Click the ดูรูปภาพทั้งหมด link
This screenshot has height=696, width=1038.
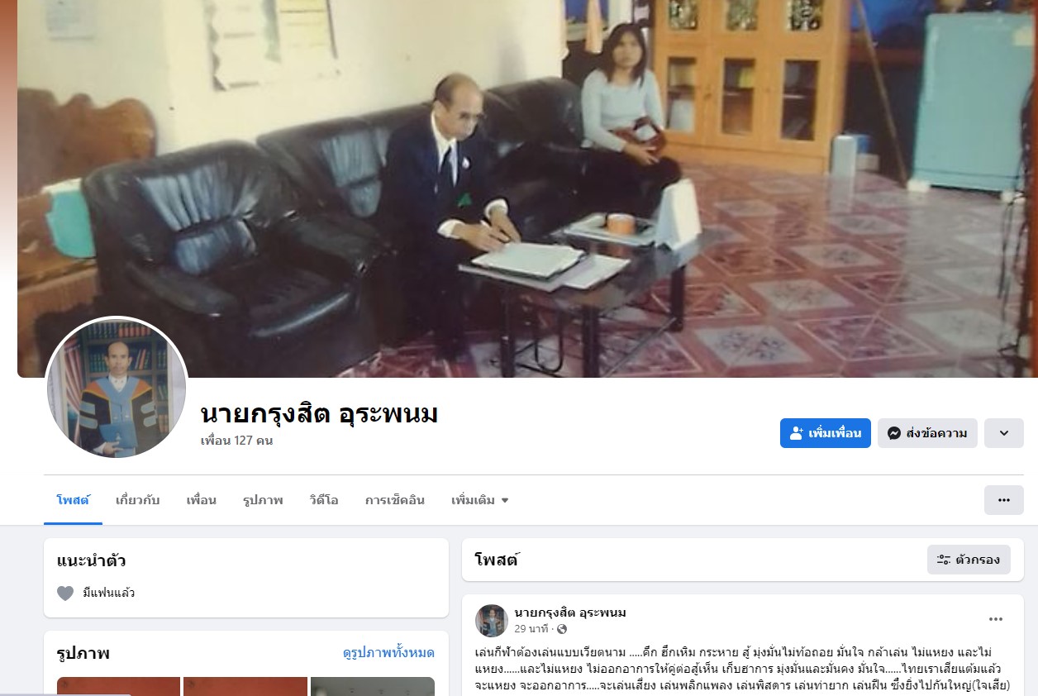(388, 653)
